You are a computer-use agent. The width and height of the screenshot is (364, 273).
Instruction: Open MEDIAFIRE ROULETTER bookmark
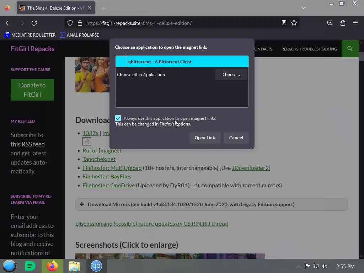(30, 35)
